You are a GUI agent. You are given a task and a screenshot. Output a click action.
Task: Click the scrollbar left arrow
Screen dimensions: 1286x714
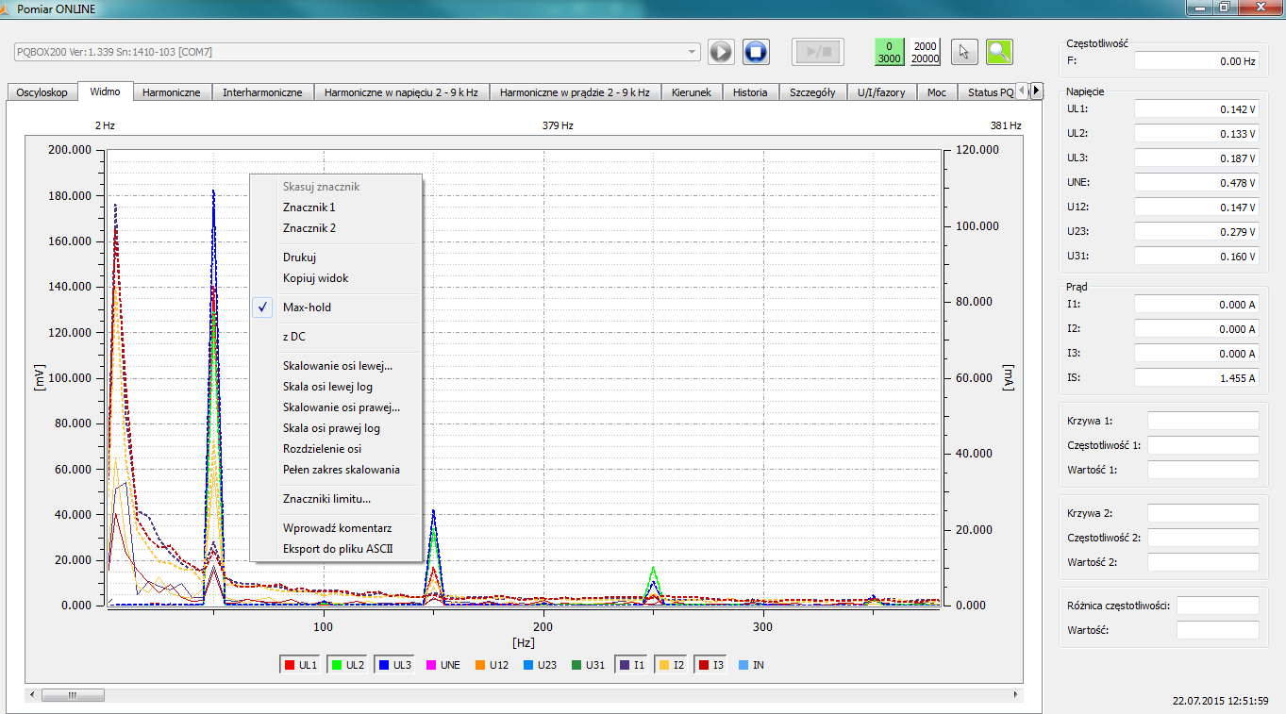click(x=33, y=695)
